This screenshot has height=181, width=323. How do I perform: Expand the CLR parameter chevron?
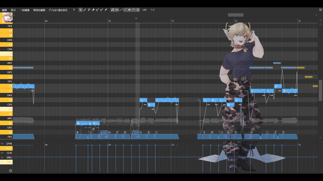[2, 153]
